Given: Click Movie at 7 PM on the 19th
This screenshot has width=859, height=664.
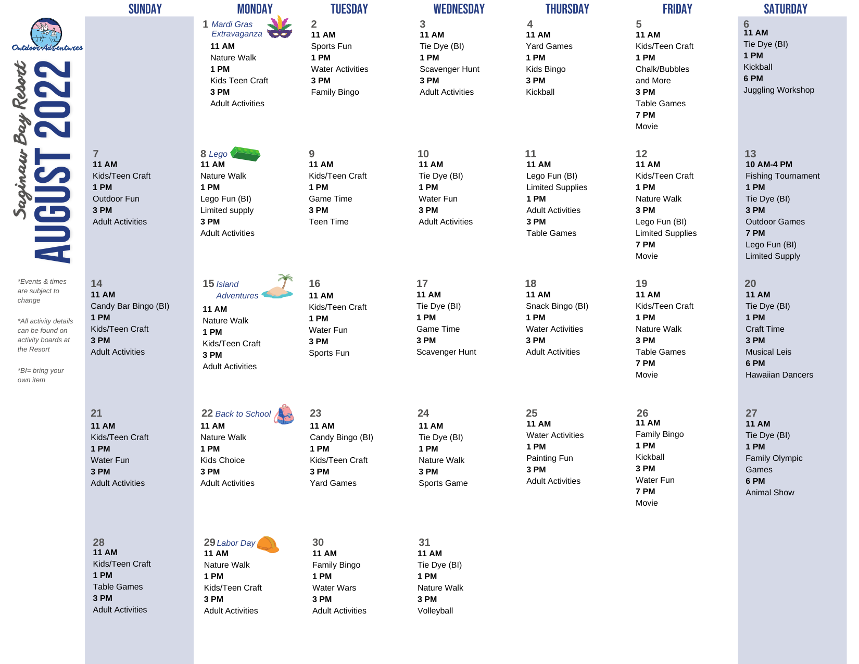Looking at the screenshot, I should pos(647,375).
